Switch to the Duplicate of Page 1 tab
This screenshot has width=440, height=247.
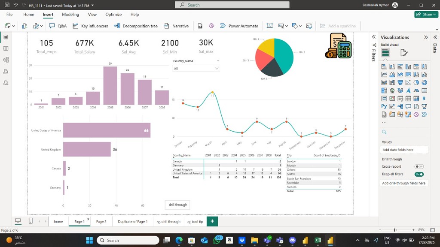tap(132, 221)
